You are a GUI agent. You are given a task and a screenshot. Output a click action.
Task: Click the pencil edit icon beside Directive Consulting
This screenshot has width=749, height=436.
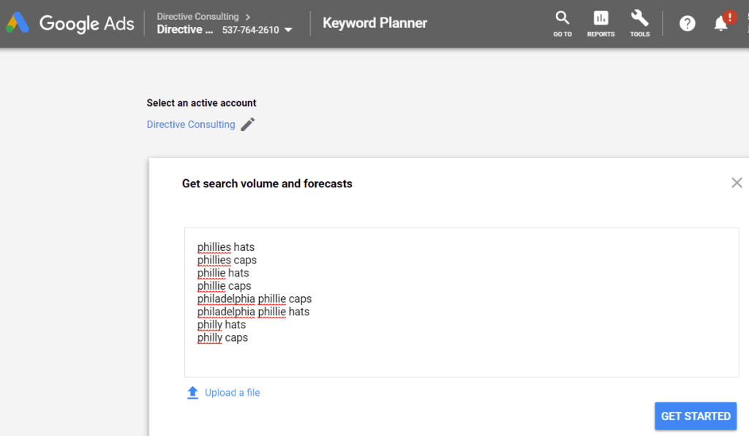tap(247, 124)
